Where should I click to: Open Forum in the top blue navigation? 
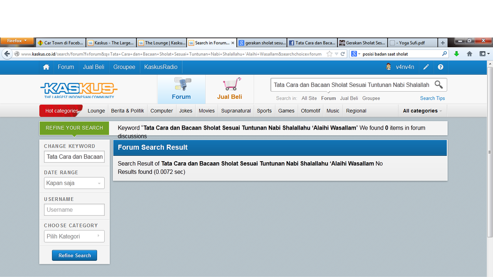(66, 67)
